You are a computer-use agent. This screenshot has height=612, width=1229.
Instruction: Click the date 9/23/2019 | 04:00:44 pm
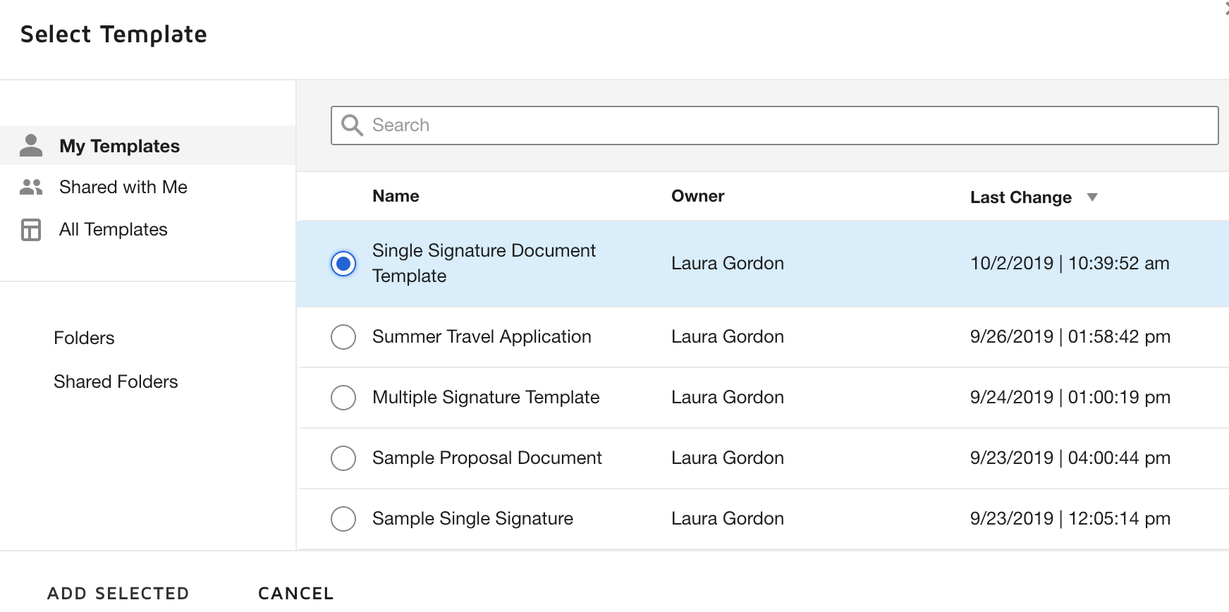tap(1070, 458)
